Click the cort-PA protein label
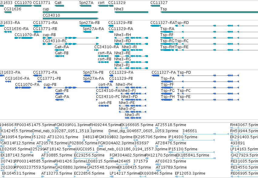 click(x=105, y=85)
